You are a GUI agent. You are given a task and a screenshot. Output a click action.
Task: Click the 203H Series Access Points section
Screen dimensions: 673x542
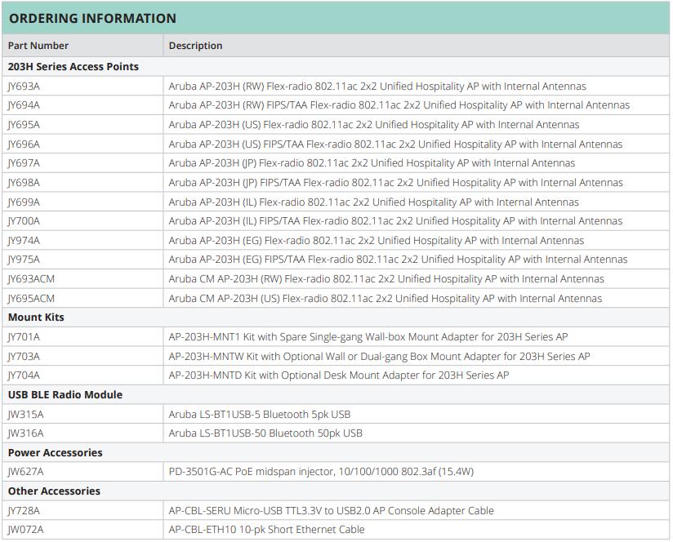(74, 66)
